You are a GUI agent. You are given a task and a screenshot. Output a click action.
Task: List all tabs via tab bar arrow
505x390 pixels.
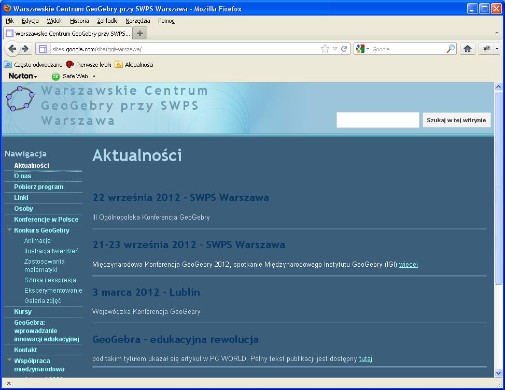coord(497,33)
